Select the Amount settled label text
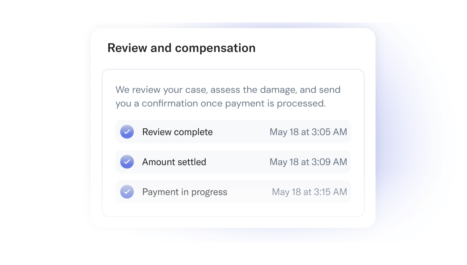 pyautogui.click(x=174, y=162)
